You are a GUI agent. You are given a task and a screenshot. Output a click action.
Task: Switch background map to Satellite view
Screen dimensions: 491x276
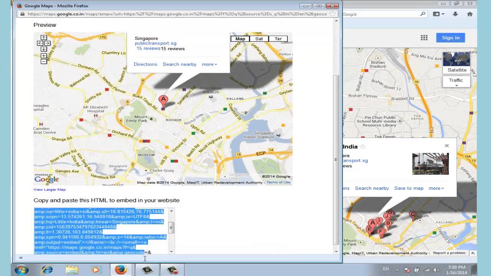click(x=456, y=63)
